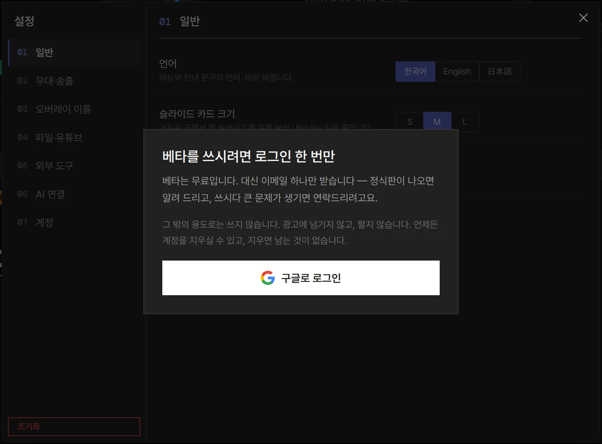Click the 언어 setting label

168,63
